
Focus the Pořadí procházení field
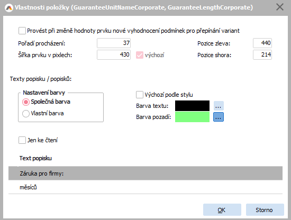click(114, 43)
